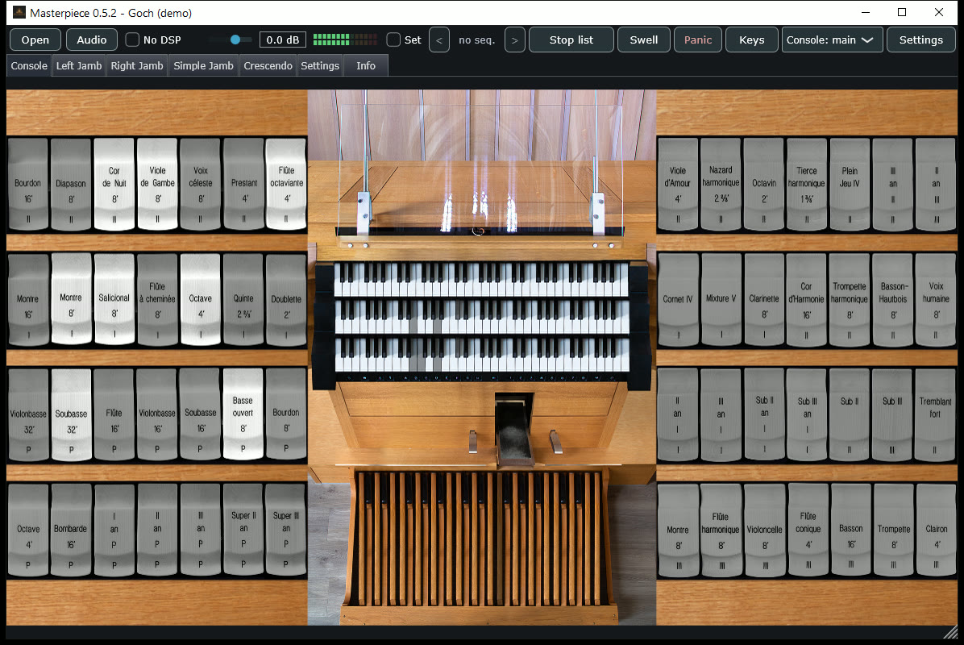
Task: Click the Masterpiece app icon in title bar
Action: pyautogui.click(x=19, y=12)
